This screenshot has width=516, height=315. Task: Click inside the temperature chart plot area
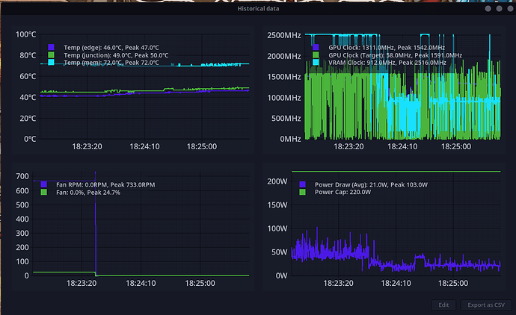(142, 112)
